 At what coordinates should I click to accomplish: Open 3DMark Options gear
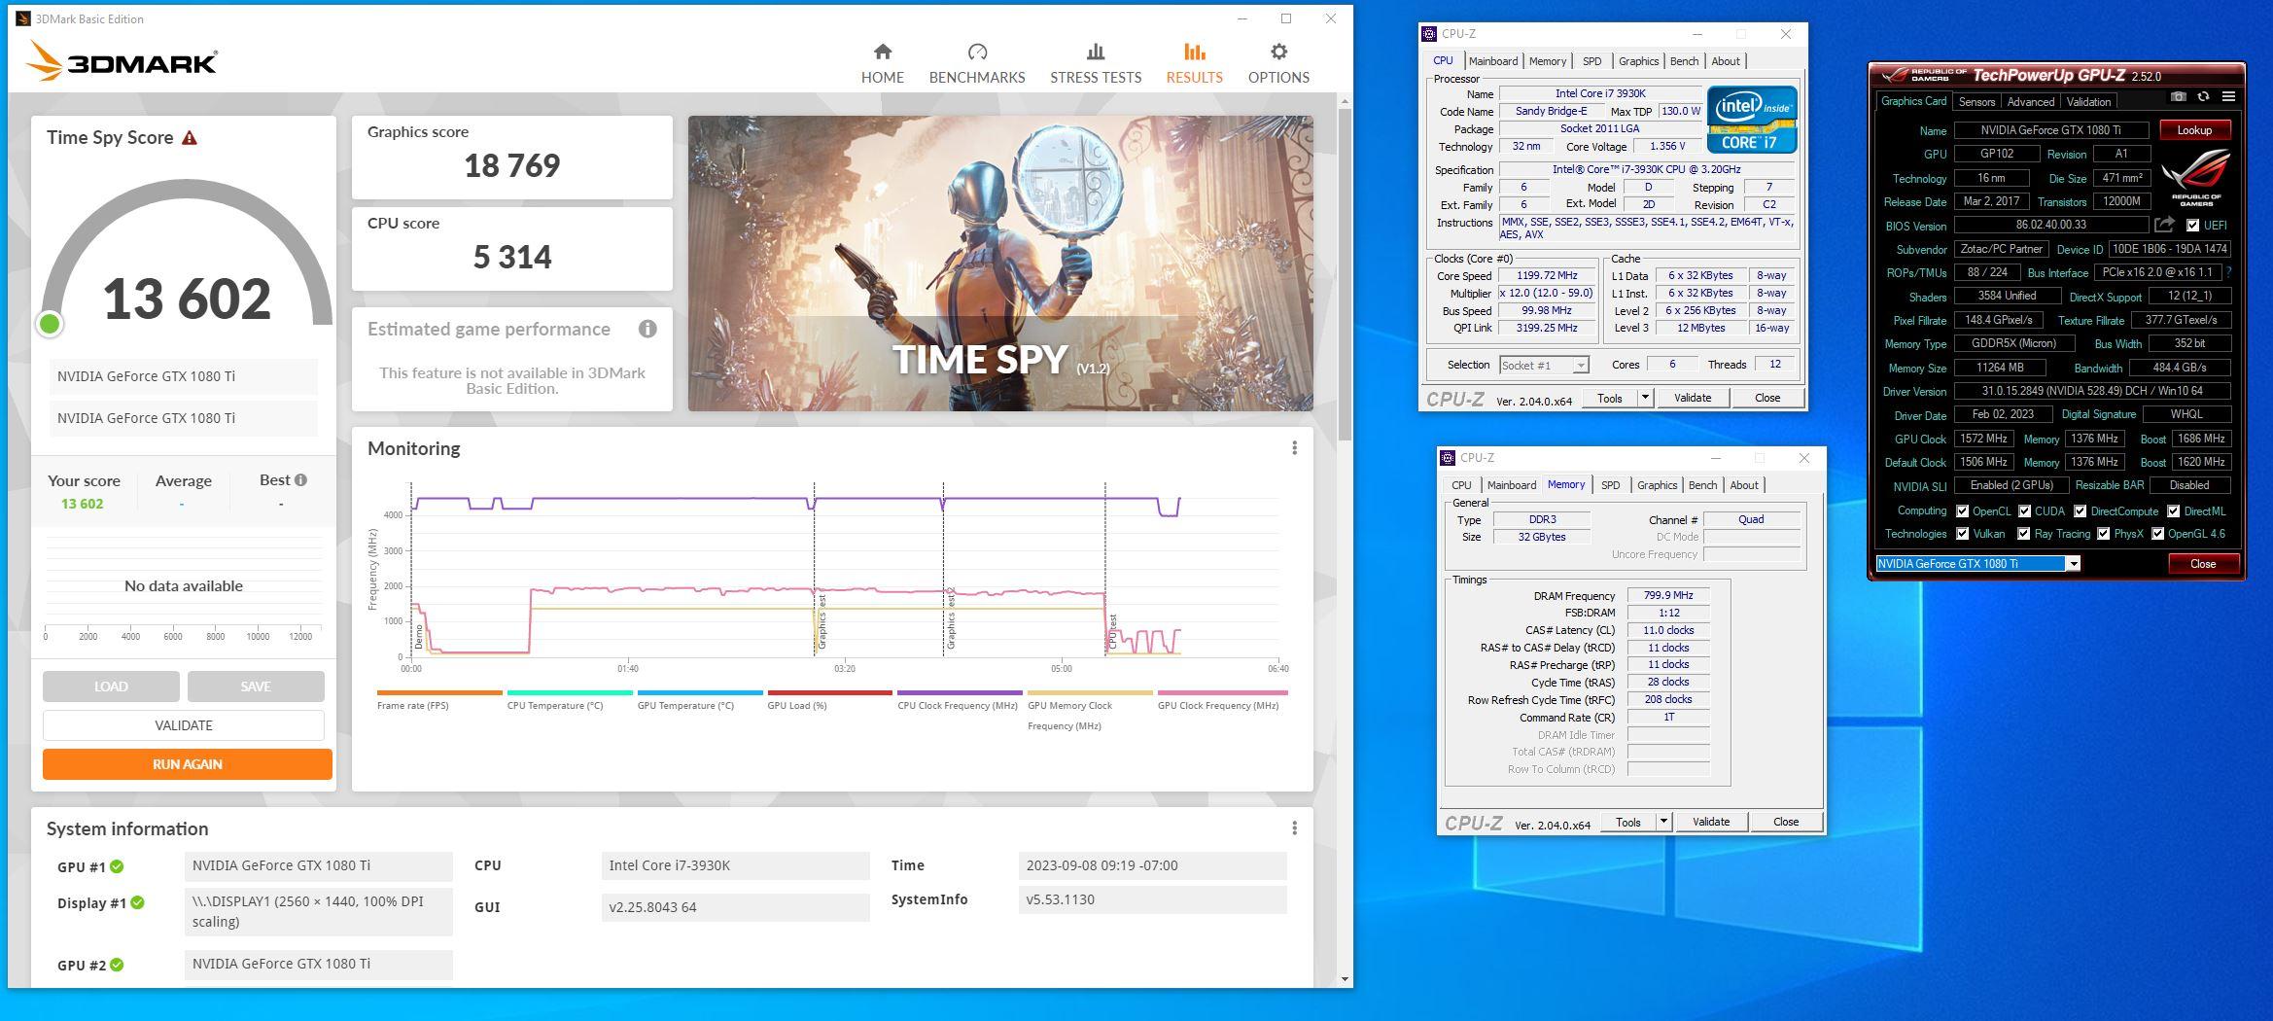click(1278, 52)
